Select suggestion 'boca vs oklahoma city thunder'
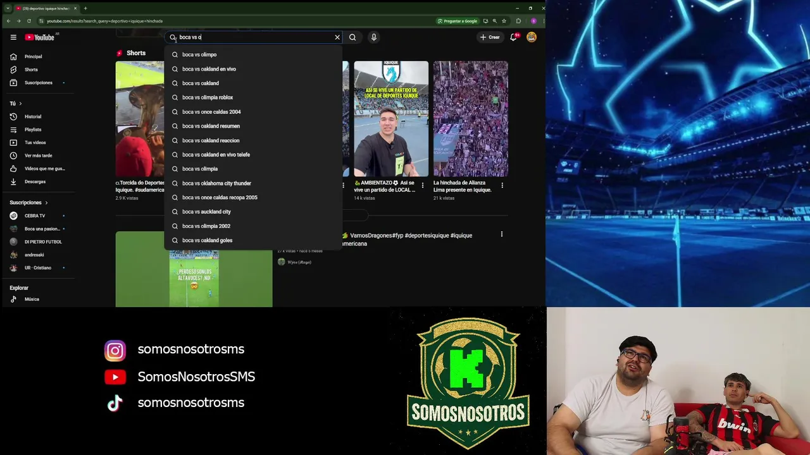Screen dimensions: 810x455 [253, 183]
